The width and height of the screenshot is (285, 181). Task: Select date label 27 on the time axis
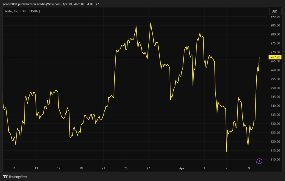click(x=148, y=168)
